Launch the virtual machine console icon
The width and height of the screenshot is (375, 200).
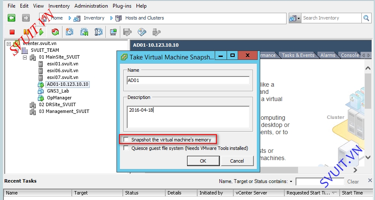pos(114,32)
